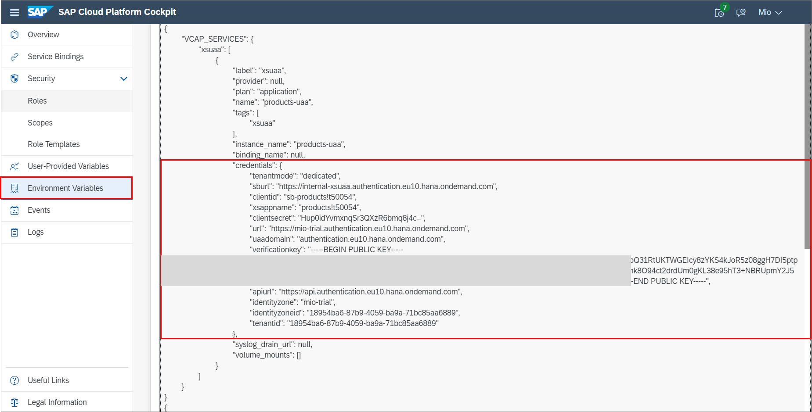Screen dimensions: 812x412
Task: Click the Useful Links question-mark icon
Action: pyautogui.click(x=14, y=380)
